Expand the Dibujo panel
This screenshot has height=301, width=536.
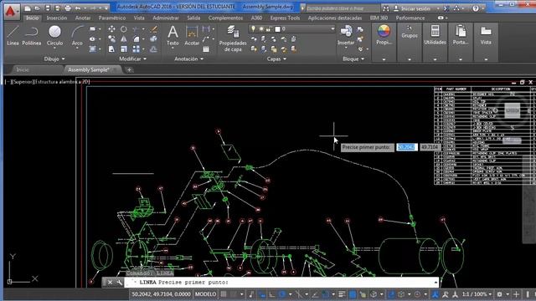54,59
